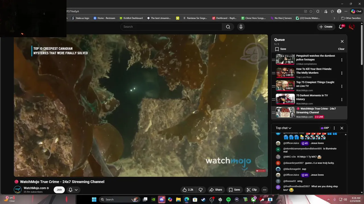Click into the YouTube search field

(171, 27)
